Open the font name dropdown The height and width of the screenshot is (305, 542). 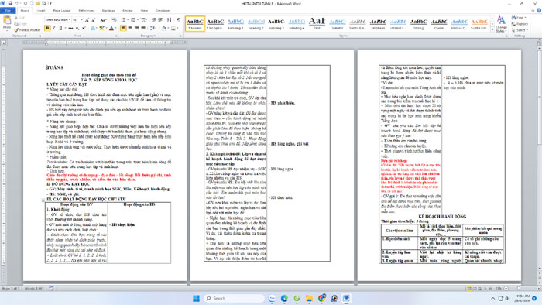[x=70, y=20]
